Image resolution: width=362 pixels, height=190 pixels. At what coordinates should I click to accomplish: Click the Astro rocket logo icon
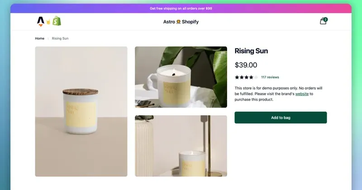pyautogui.click(x=41, y=21)
